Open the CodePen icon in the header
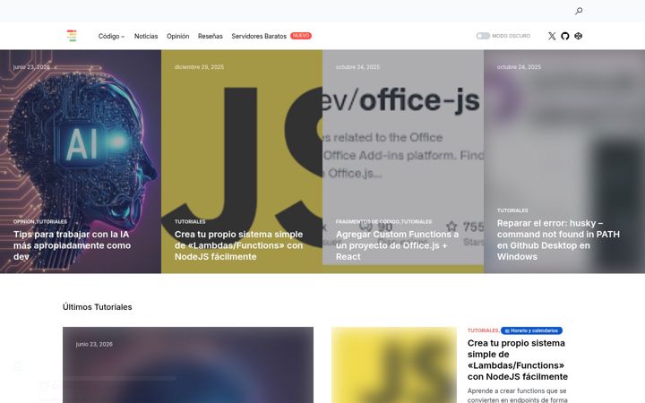The image size is (645, 403). (579, 36)
